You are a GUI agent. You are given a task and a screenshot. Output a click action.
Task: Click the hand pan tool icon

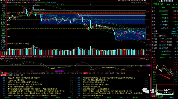[134, 3]
